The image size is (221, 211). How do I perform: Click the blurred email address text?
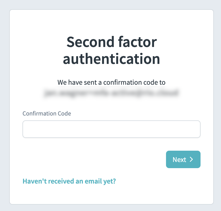[112, 93]
